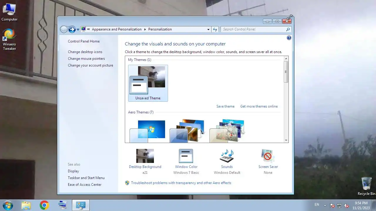
Task: Open the Display link under See also
Action: click(73, 171)
